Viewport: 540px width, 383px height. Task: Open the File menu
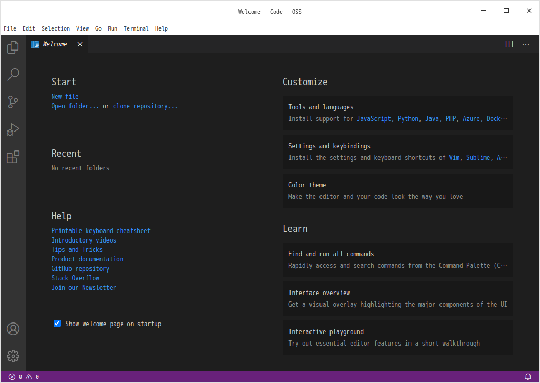(10, 28)
